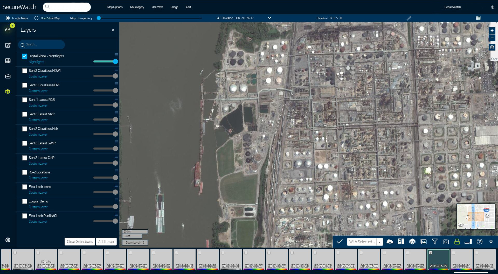The width and height of the screenshot is (498, 274).
Task: Click the green lock icon in the bottom toolbar
Action: click(x=457, y=242)
